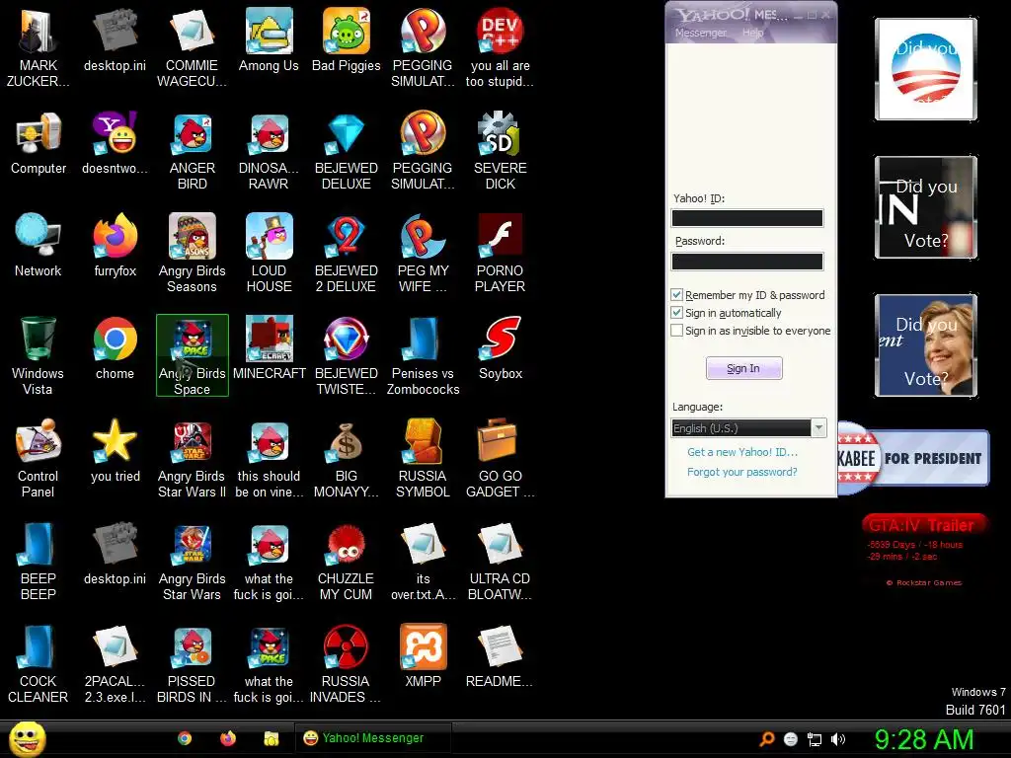Select the Network desktop icon
The height and width of the screenshot is (758, 1011).
click(x=39, y=246)
